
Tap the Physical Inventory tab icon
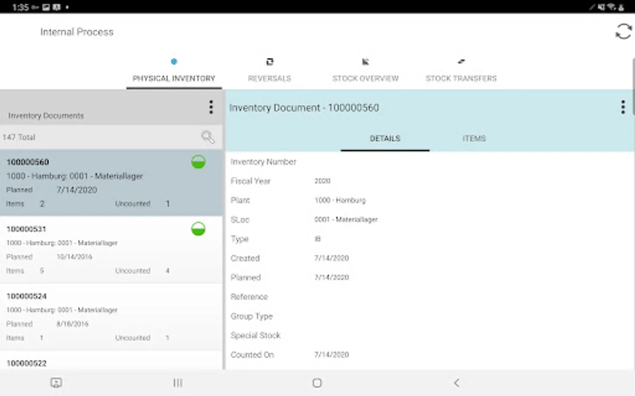pos(174,62)
